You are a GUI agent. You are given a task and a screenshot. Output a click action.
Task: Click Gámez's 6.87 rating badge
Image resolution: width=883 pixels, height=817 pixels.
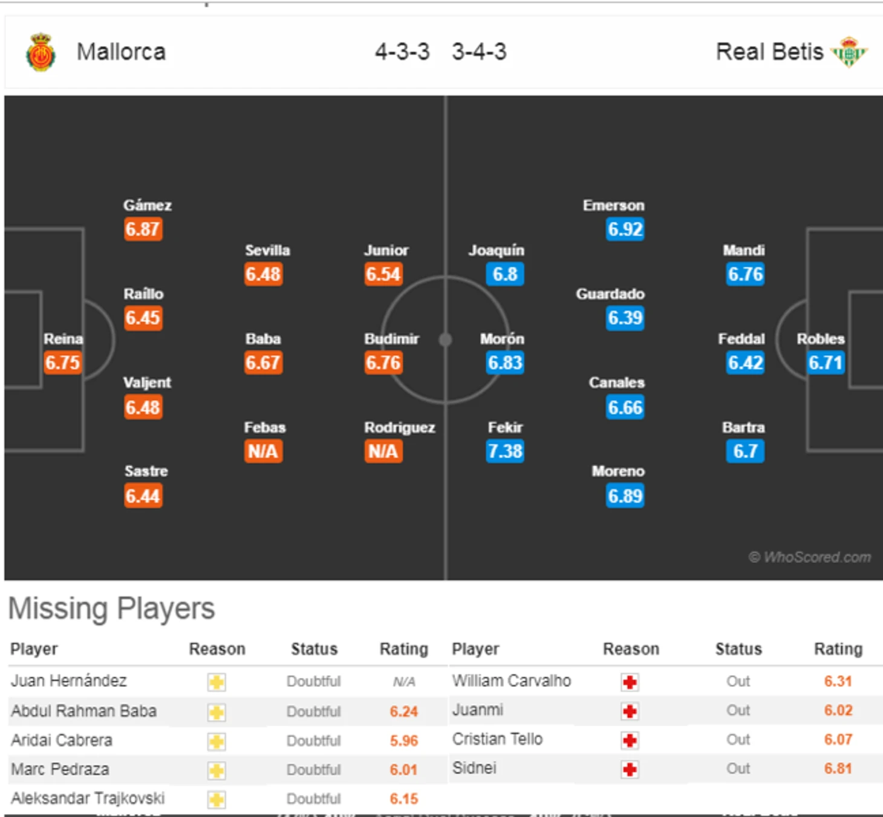(143, 229)
